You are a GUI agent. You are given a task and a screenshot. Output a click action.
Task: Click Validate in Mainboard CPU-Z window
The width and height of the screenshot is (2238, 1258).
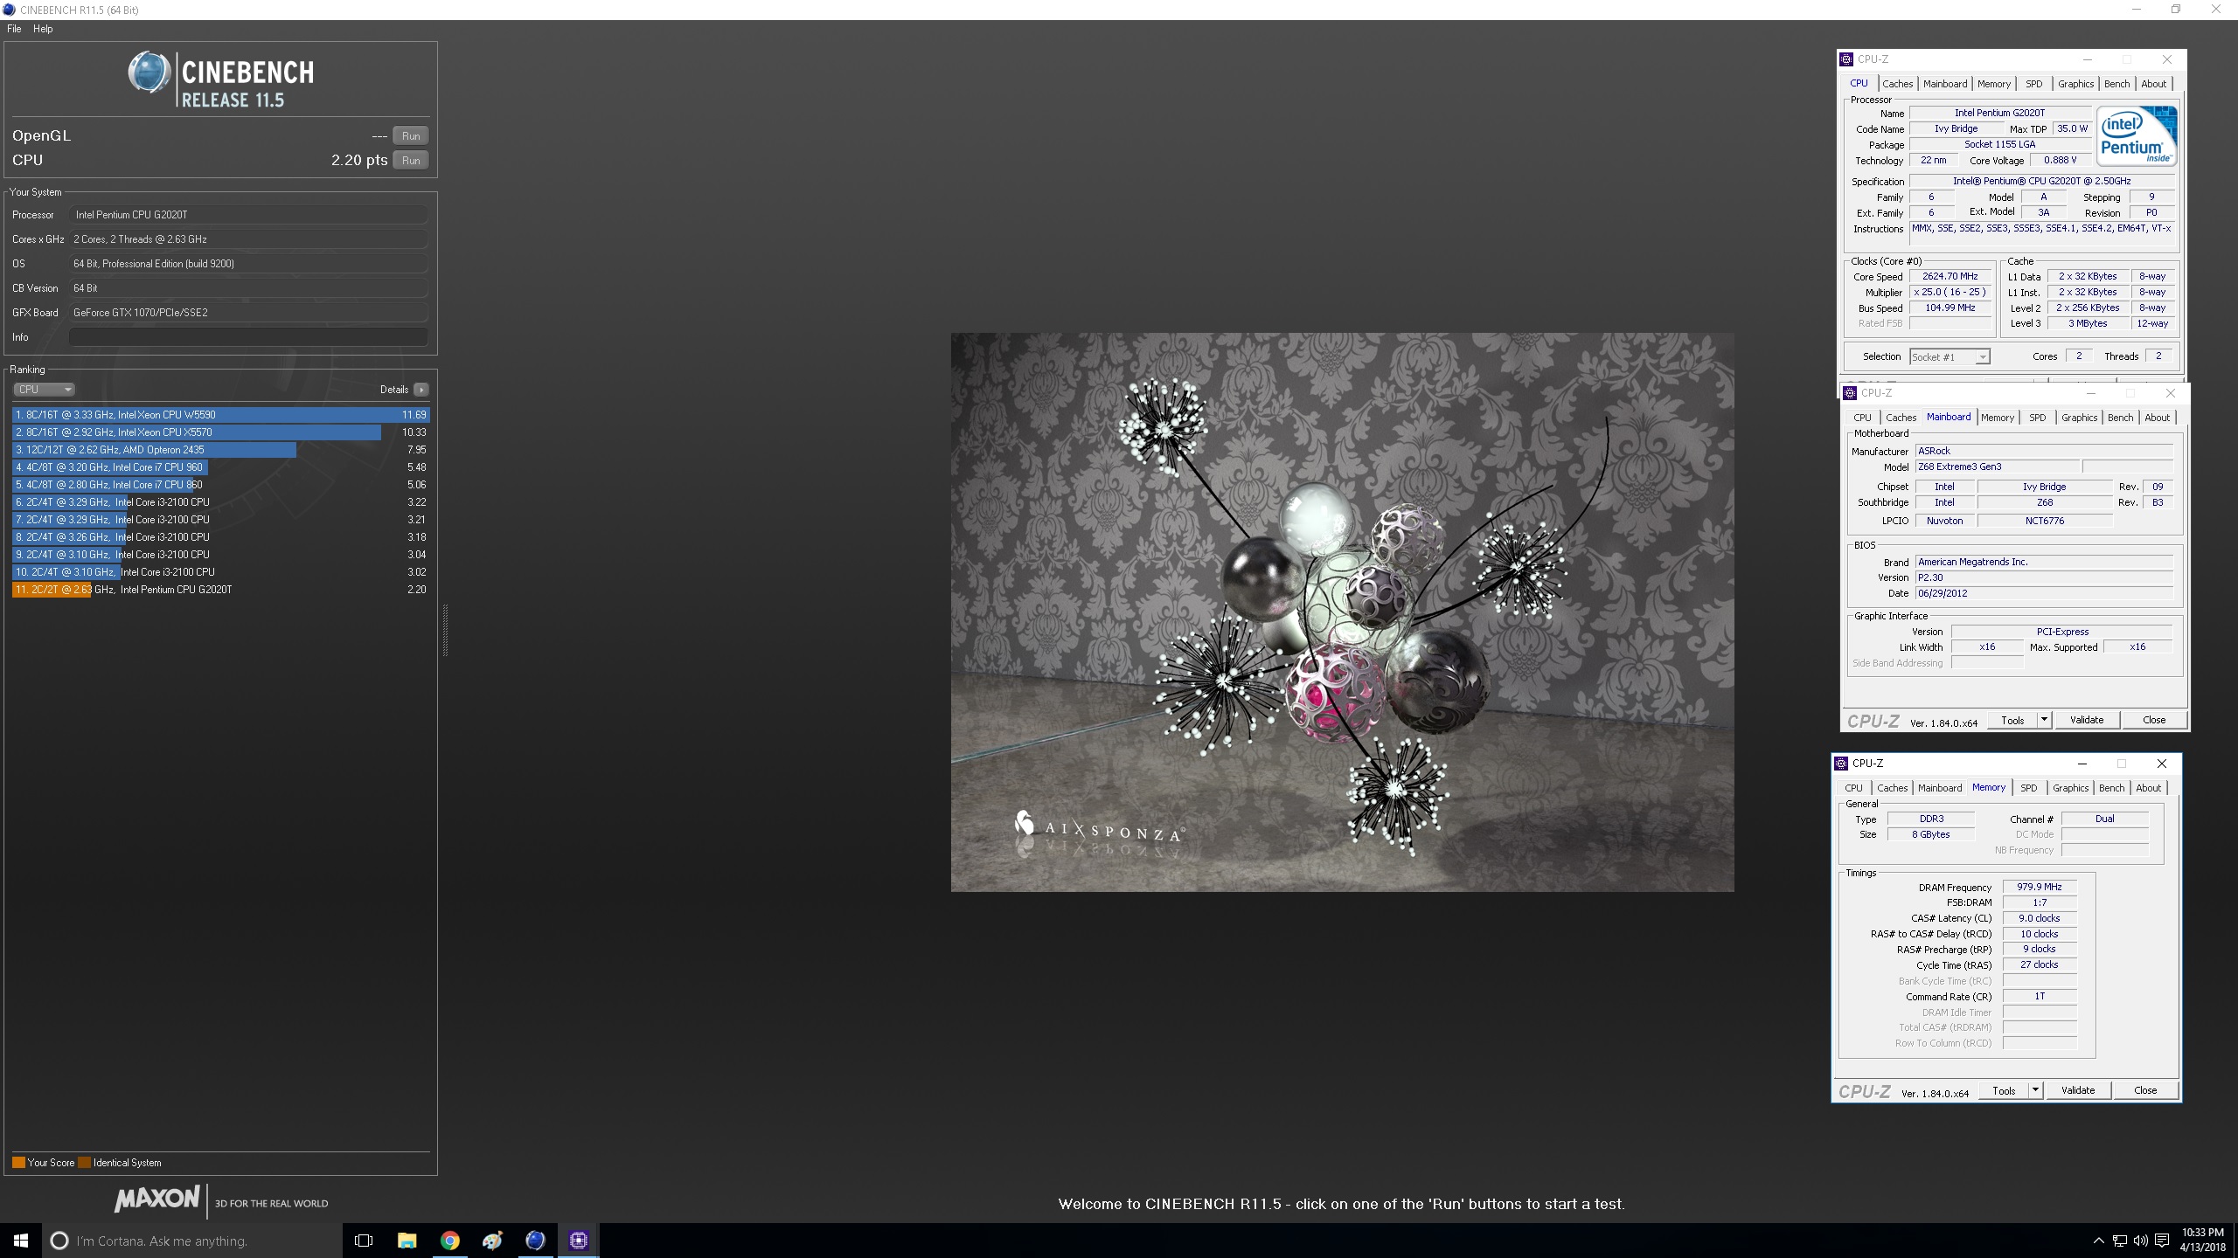pos(2086,721)
